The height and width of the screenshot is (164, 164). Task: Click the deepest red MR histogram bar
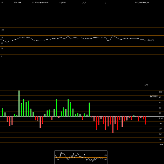coord(113,125)
